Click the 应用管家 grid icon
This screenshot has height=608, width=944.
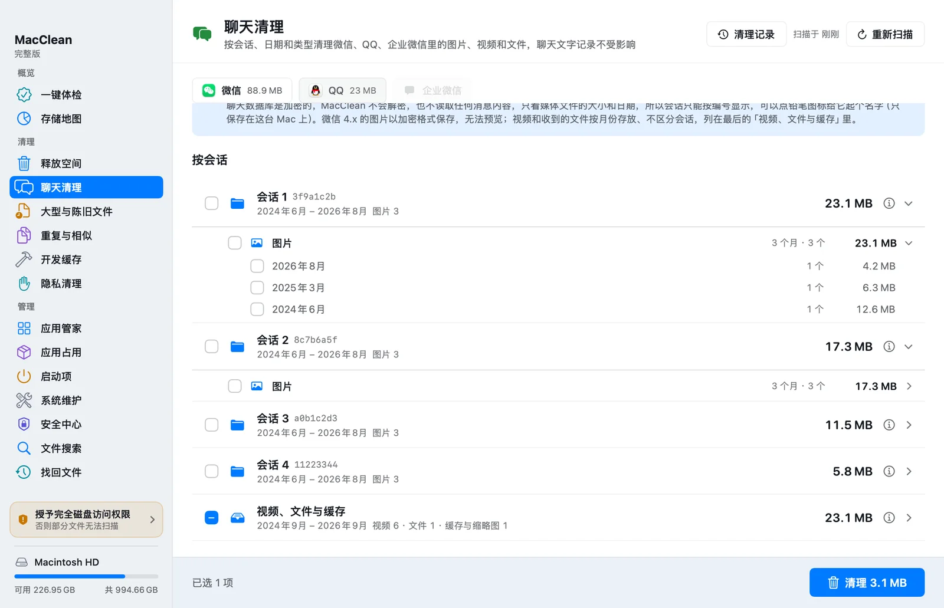click(x=24, y=328)
